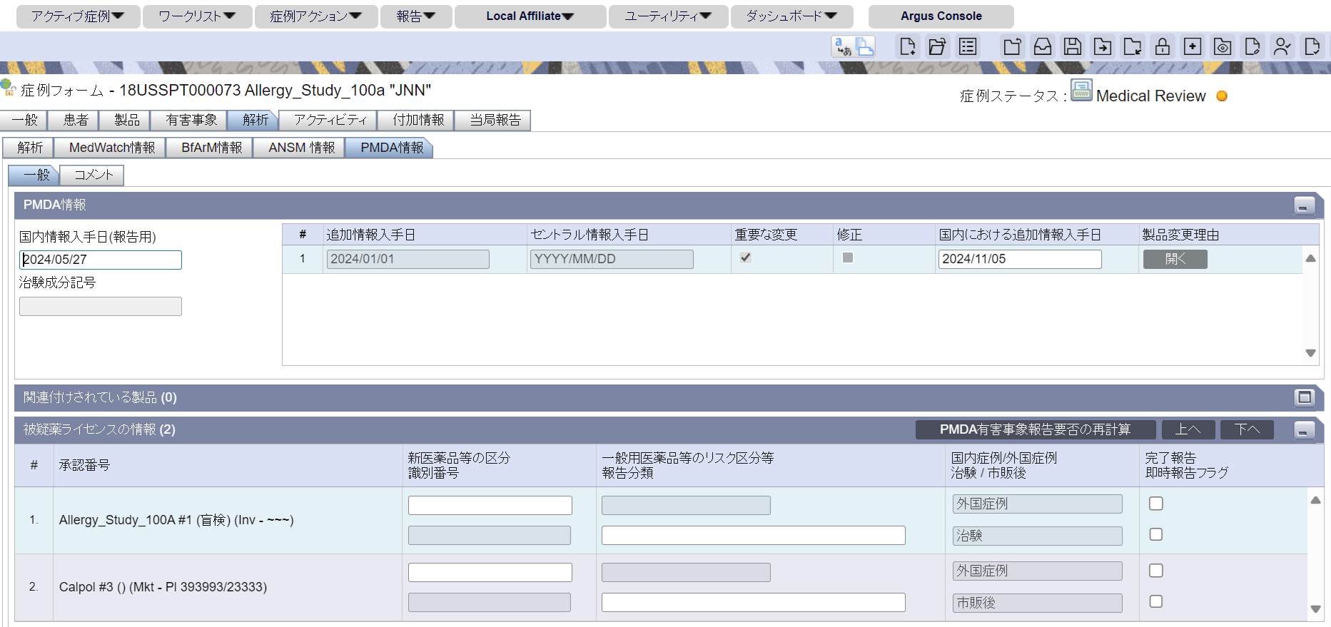
Task: Toggle the 重要な変更 checkbox
Action: pos(746,258)
